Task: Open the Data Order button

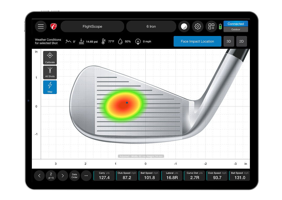Action: [74, 176]
